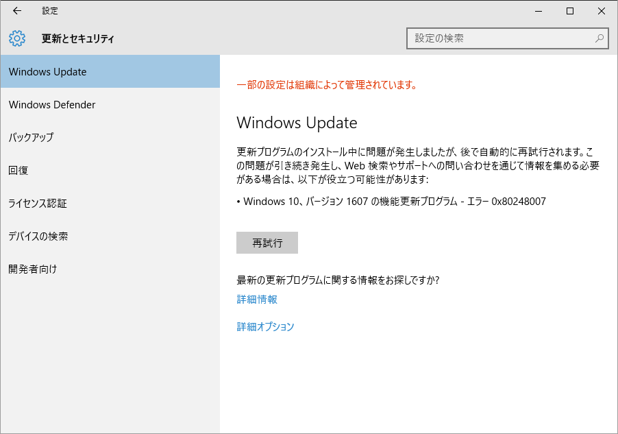Click the search magnifier icon
This screenshot has height=434, width=618.
pos(600,38)
